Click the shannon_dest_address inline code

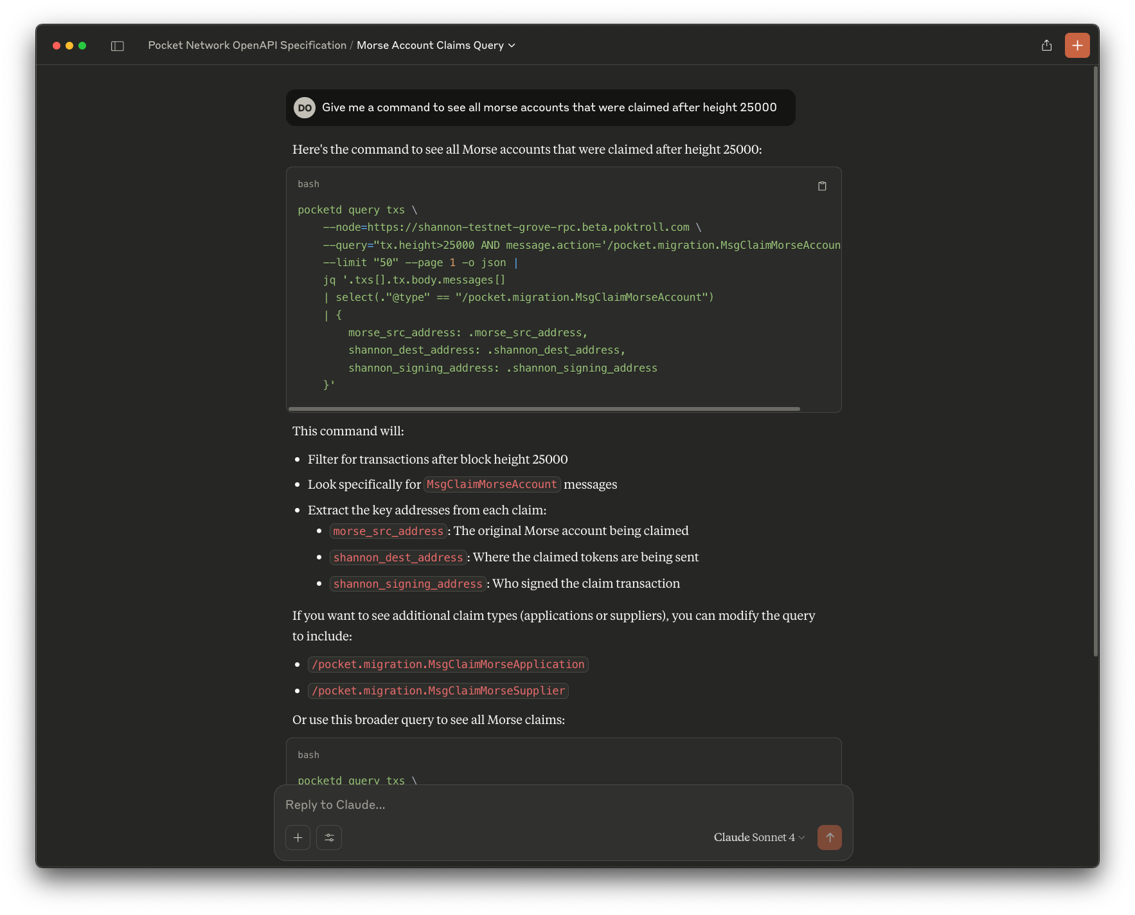coord(398,557)
